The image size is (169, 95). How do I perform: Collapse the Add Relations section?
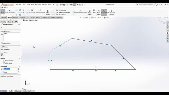[20, 47]
